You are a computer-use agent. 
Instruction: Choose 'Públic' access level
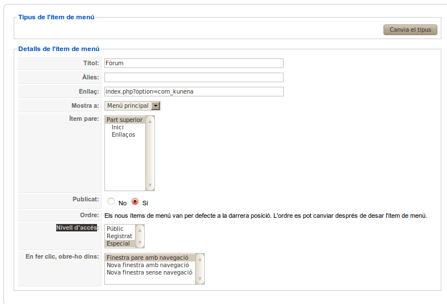[115, 229]
